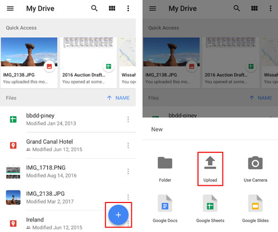278x232 pixels.
Task: Open more options for bbdd-piney
Action: pyautogui.click(x=128, y=120)
